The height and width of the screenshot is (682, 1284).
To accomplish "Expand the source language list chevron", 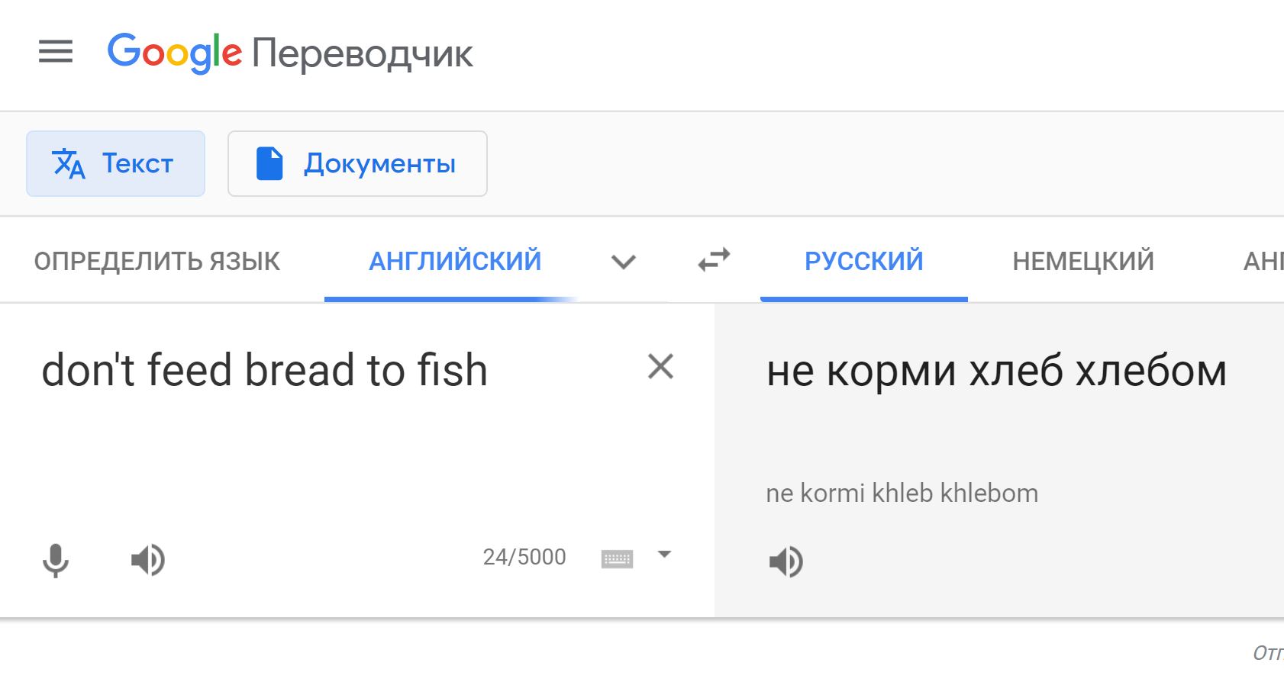I will pyautogui.click(x=624, y=262).
